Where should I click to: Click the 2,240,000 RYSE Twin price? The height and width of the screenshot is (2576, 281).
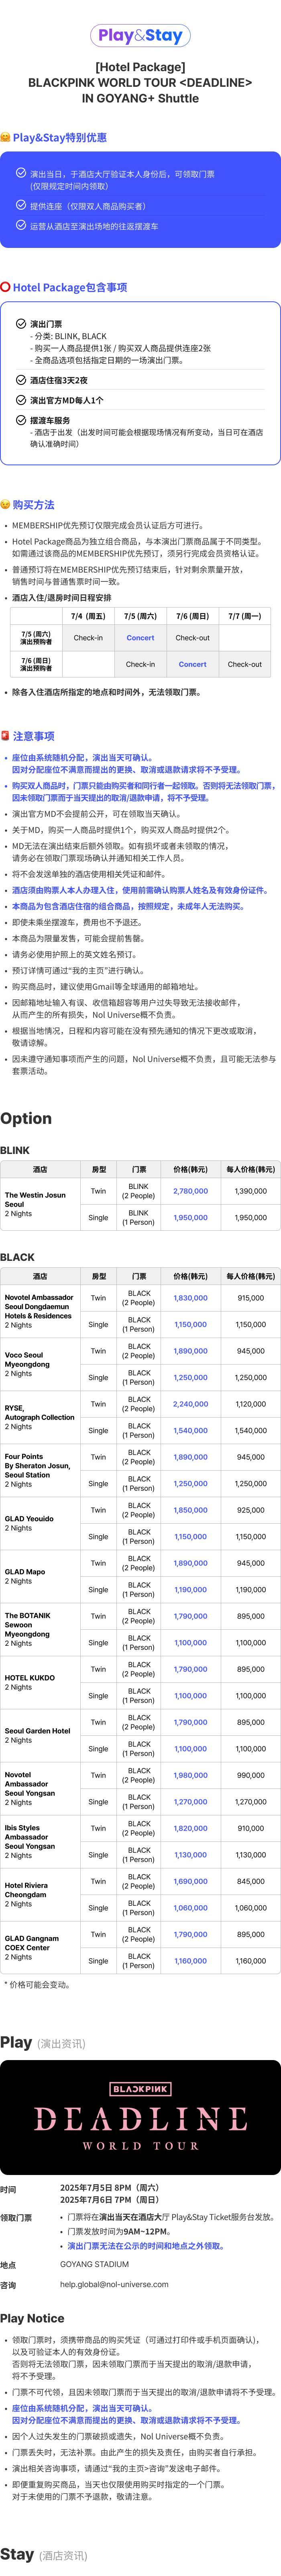pyautogui.click(x=190, y=1404)
